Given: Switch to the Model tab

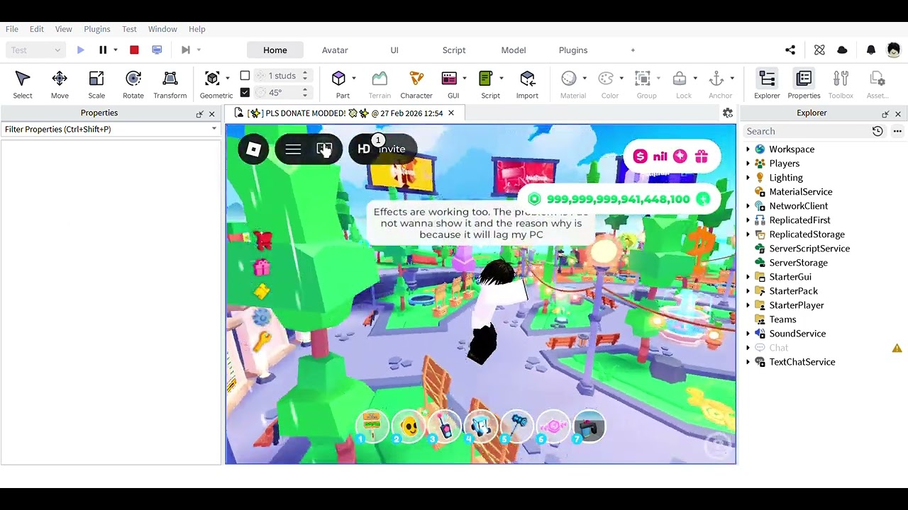Looking at the screenshot, I should click(x=514, y=50).
